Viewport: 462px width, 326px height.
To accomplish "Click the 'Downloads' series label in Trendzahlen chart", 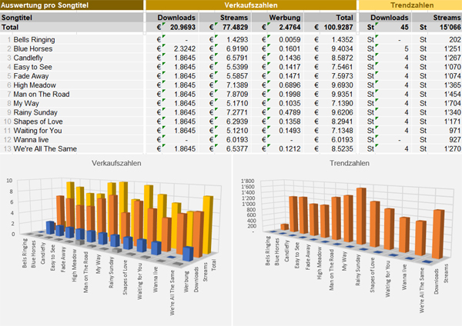I will click(x=437, y=281).
